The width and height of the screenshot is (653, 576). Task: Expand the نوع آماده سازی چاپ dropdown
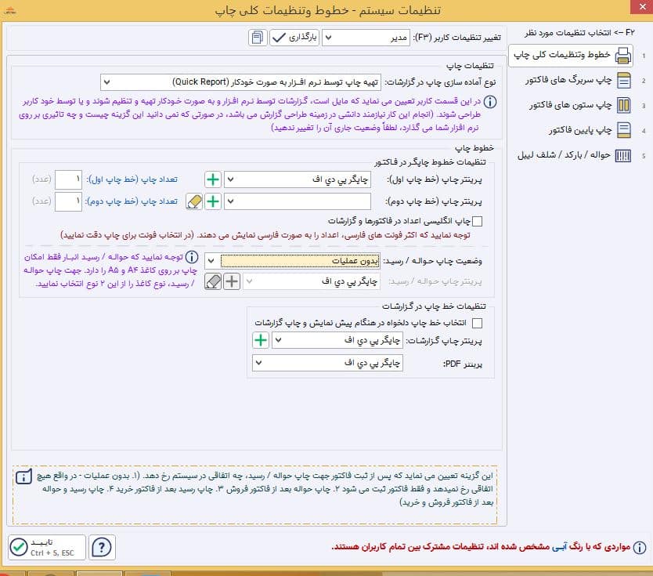240,82
